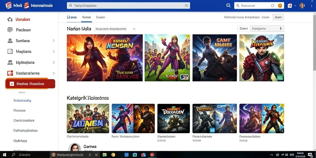
Task: Click the home icon beside Vanakin in the sidebar
Action: coord(10,19)
